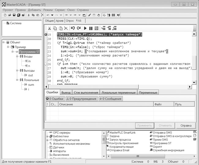The width and height of the screenshot is (199, 165).
Task: Click the Применить button
Action: (145, 126)
